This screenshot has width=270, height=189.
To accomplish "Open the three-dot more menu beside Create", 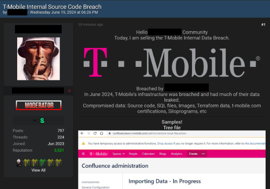I will click(x=203, y=153).
